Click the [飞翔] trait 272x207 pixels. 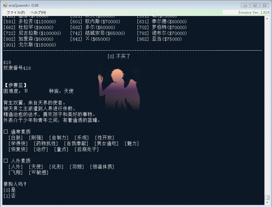[x=16, y=173]
